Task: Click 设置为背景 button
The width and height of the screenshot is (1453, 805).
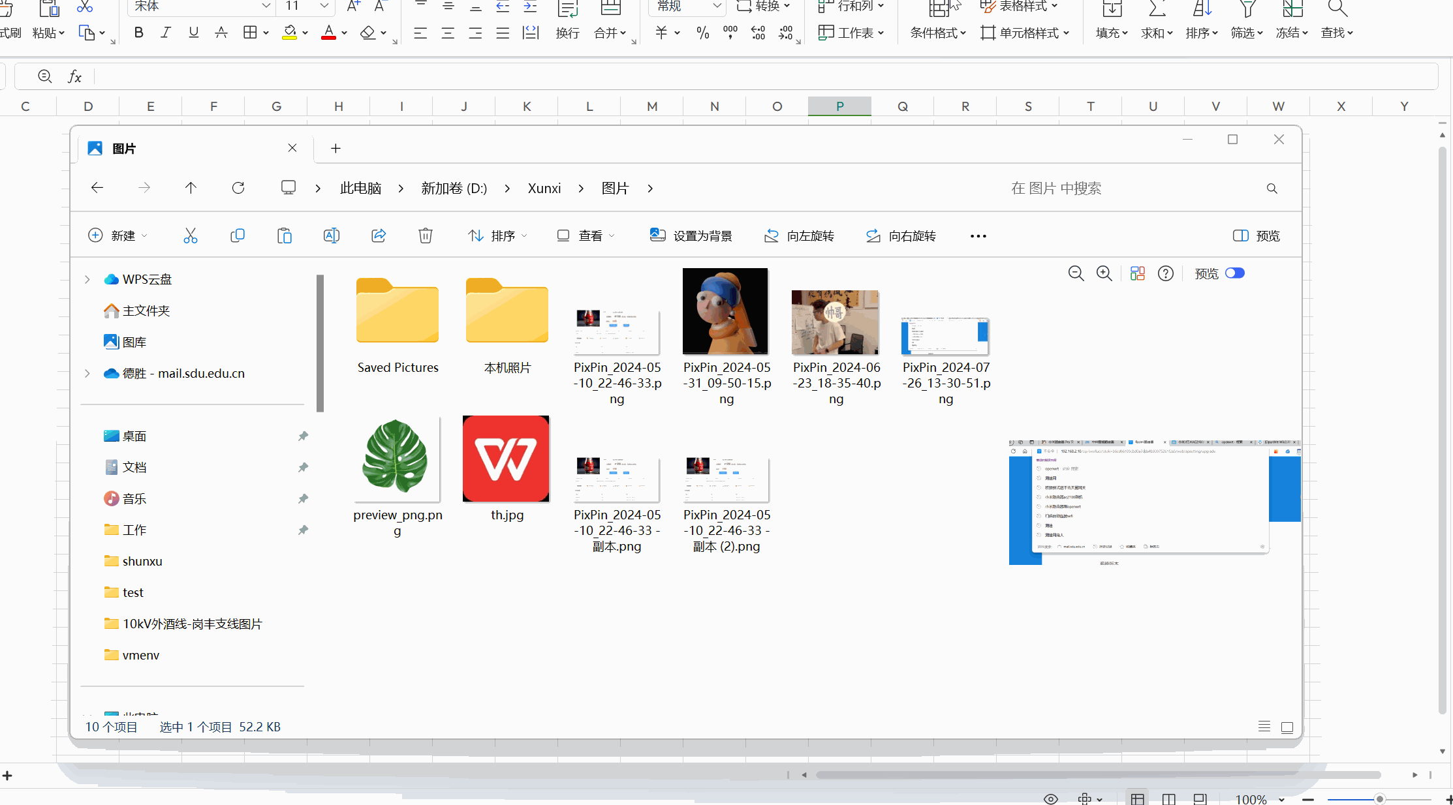Action: 691,235
